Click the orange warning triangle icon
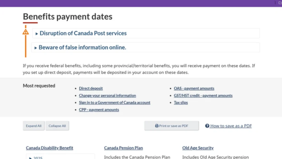 click(26, 32)
